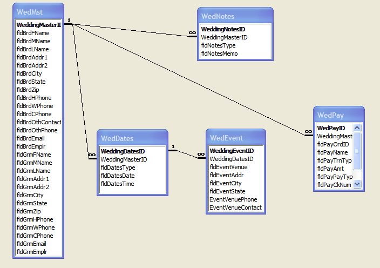The image size is (380, 268).
Task: Select WeddingMasterID in the WedDates table
Action: 124,159
